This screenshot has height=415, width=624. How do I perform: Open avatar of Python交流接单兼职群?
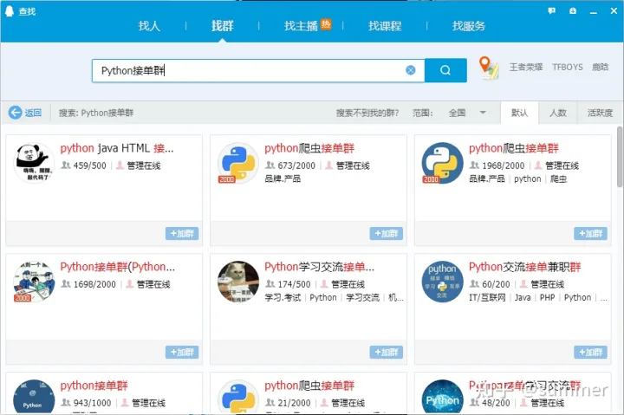[x=442, y=282]
